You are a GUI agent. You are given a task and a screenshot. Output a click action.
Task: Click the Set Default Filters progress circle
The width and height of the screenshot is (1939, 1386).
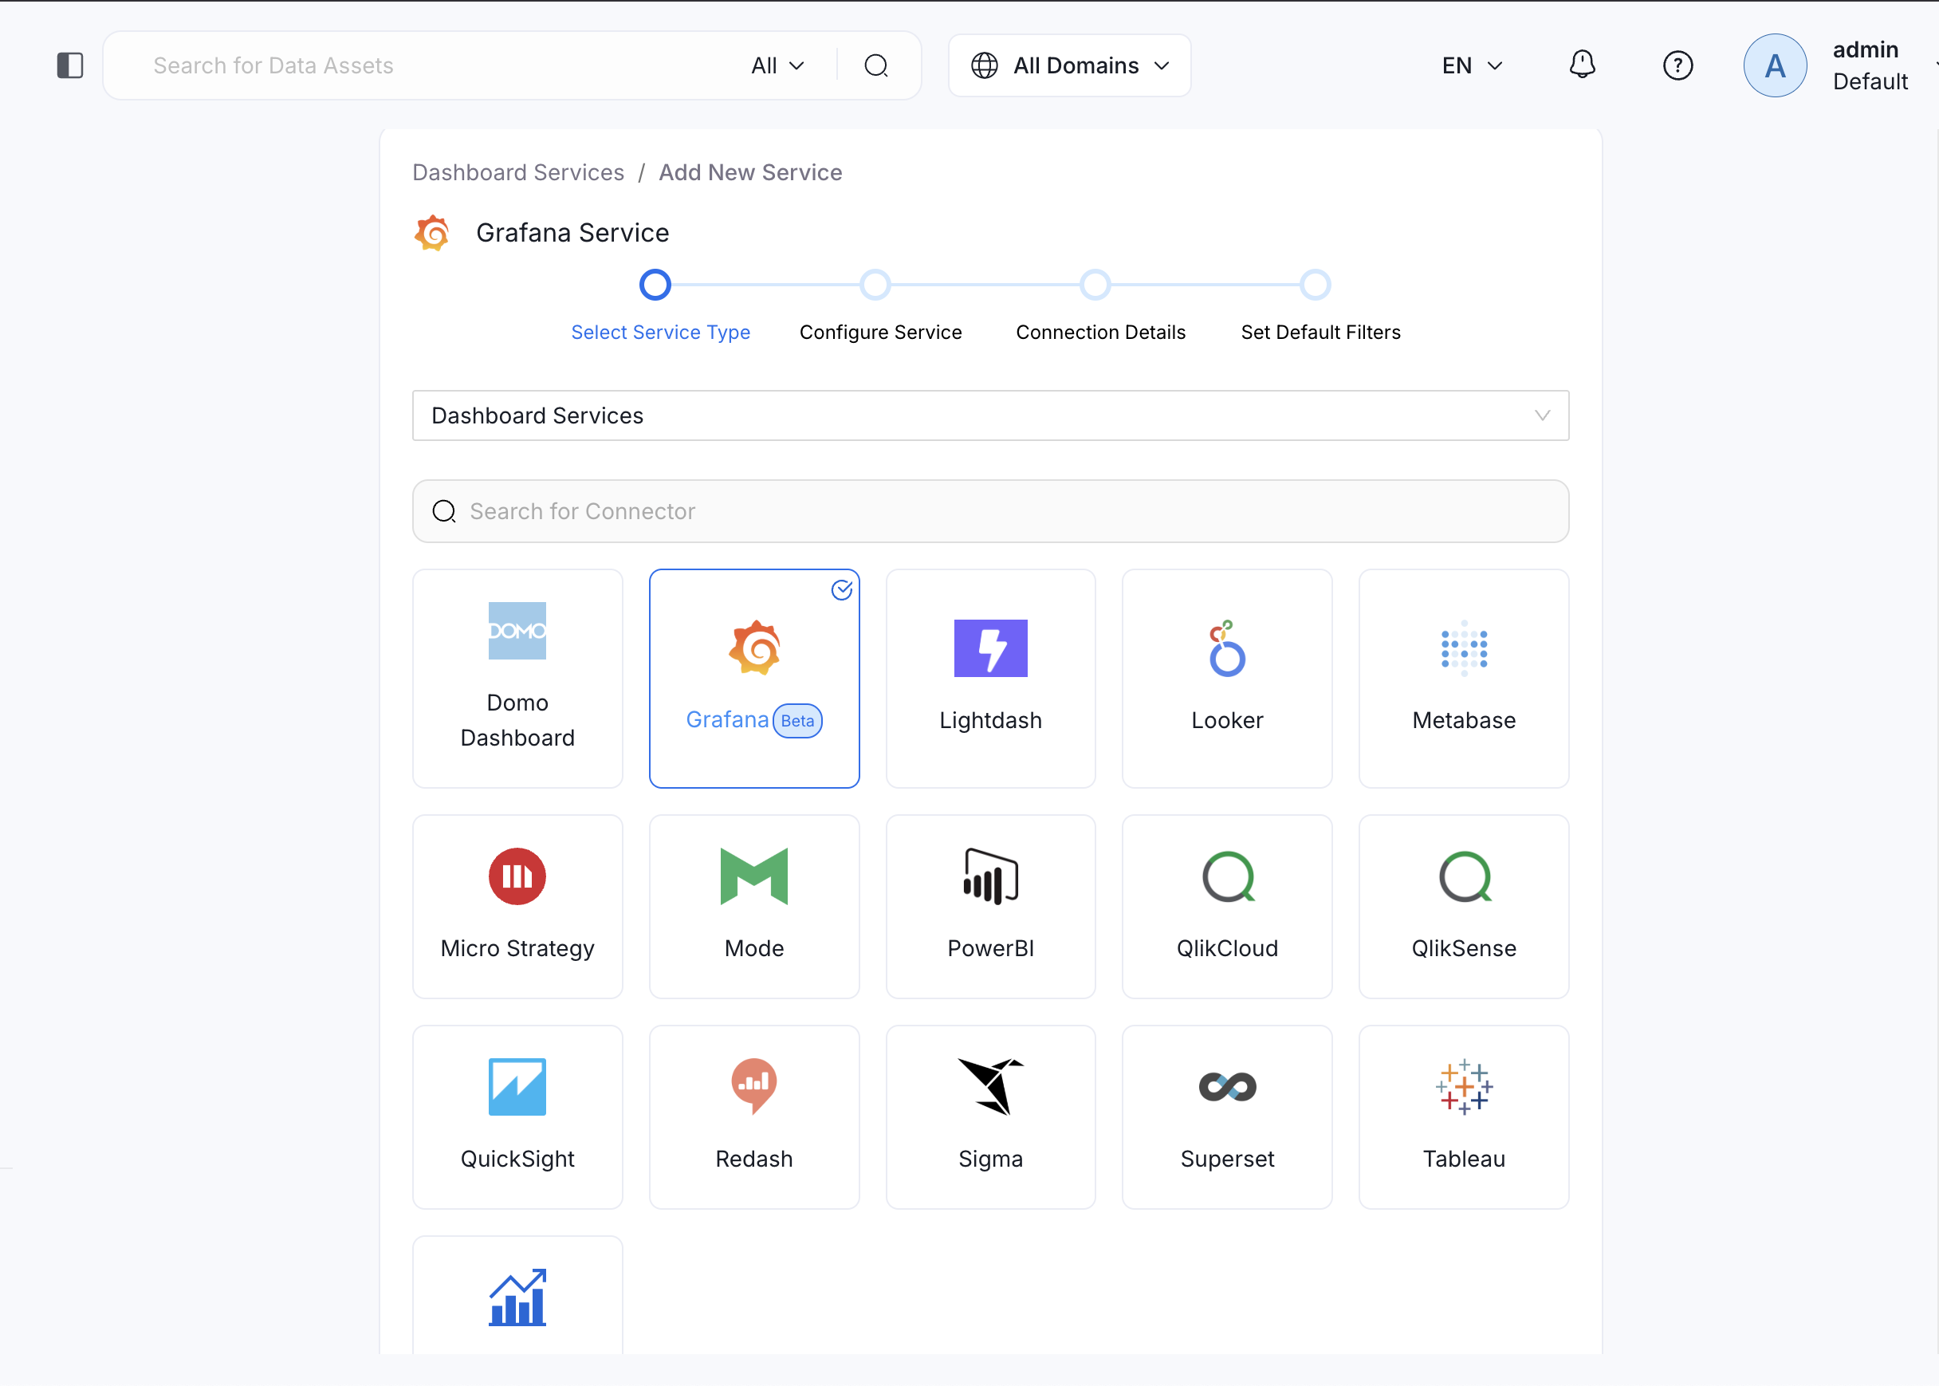(x=1315, y=285)
